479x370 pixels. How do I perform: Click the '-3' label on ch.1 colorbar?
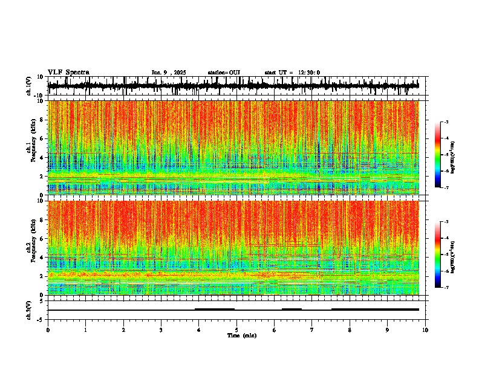coord(446,122)
